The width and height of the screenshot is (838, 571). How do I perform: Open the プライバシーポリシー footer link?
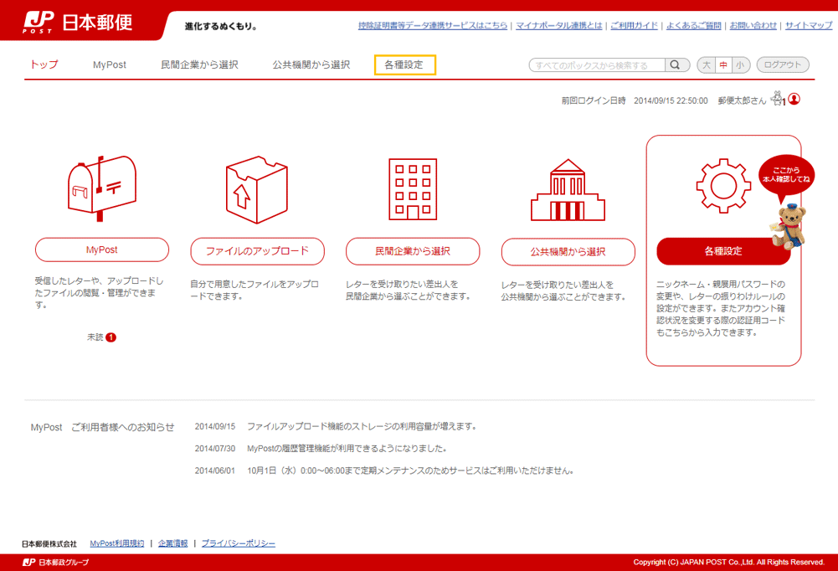click(x=239, y=543)
